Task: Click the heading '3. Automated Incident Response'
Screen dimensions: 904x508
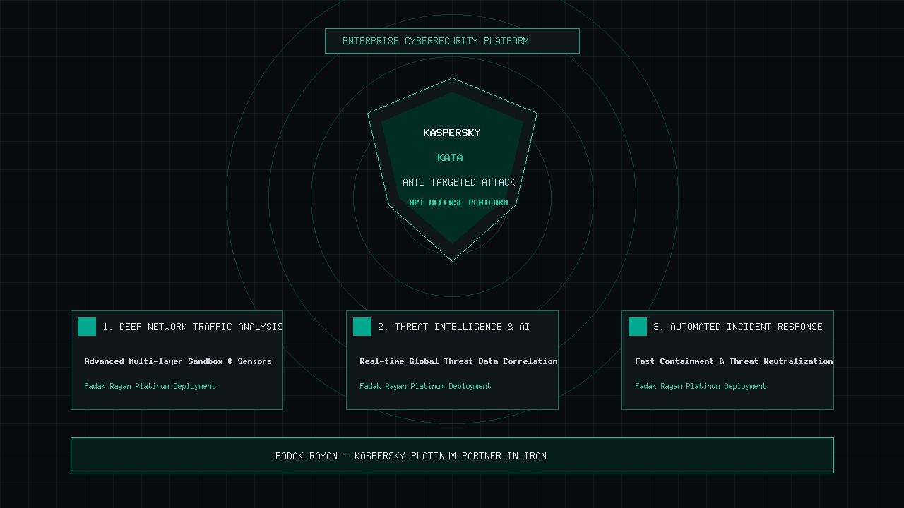Action: tap(738, 327)
